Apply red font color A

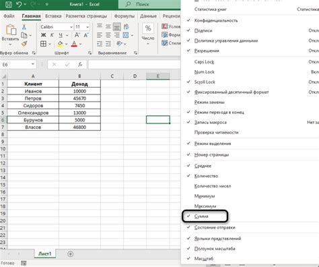pos(74,44)
